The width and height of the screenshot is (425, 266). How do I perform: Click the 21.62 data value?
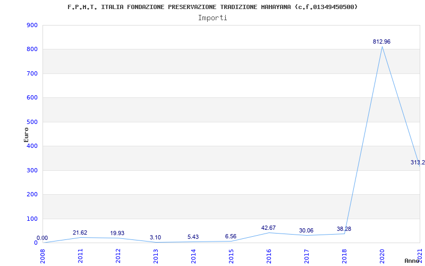(80, 232)
